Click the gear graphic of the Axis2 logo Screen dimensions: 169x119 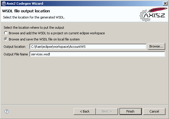point(144,16)
